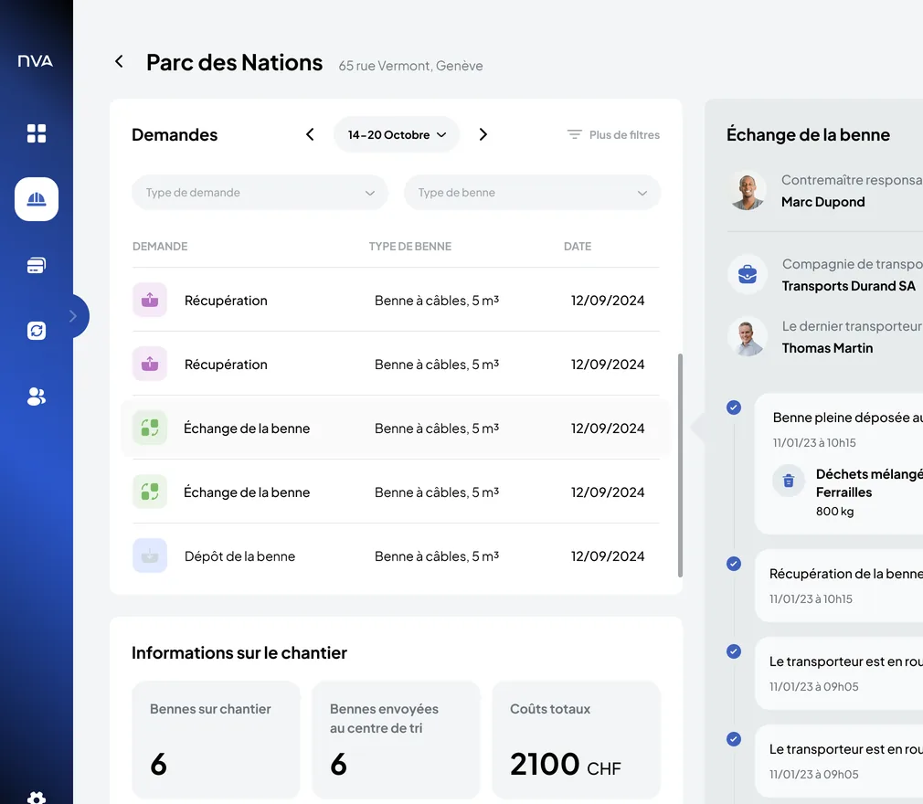Click the highlighted Échange de la benne row's green icon
The image size is (923, 804).
[x=150, y=428]
